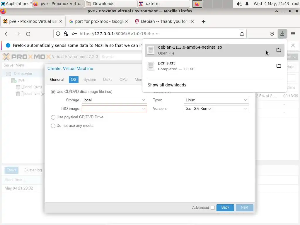Click the Wed 4 May clock

[271, 4]
